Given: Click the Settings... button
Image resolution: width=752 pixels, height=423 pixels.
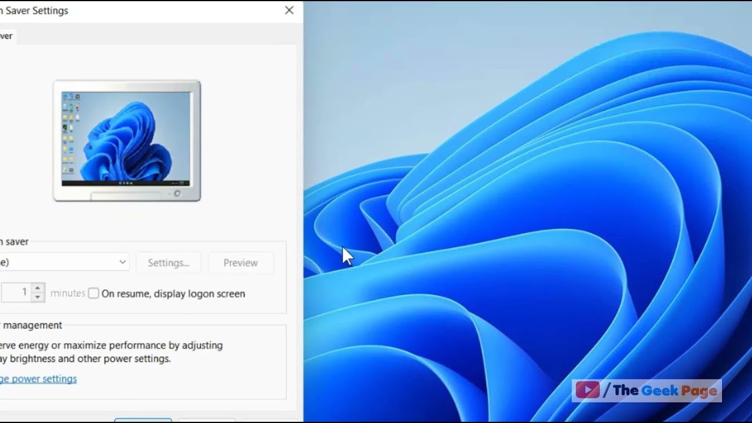Looking at the screenshot, I should click(169, 263).
